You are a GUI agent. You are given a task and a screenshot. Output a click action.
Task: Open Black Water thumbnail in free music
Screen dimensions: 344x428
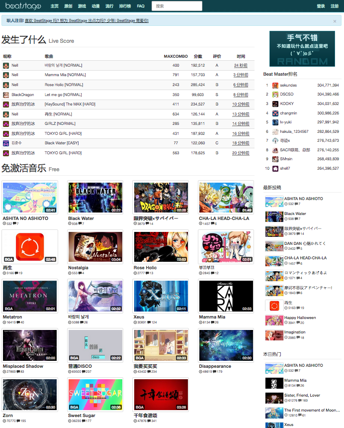click(x=95, y=198)
